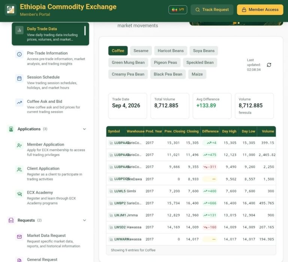The height and width of the screenshot is (262, 288).
Task: Select the Creamy Pea Bean tab
Action: pyautogui.click(x=128, y=74)
